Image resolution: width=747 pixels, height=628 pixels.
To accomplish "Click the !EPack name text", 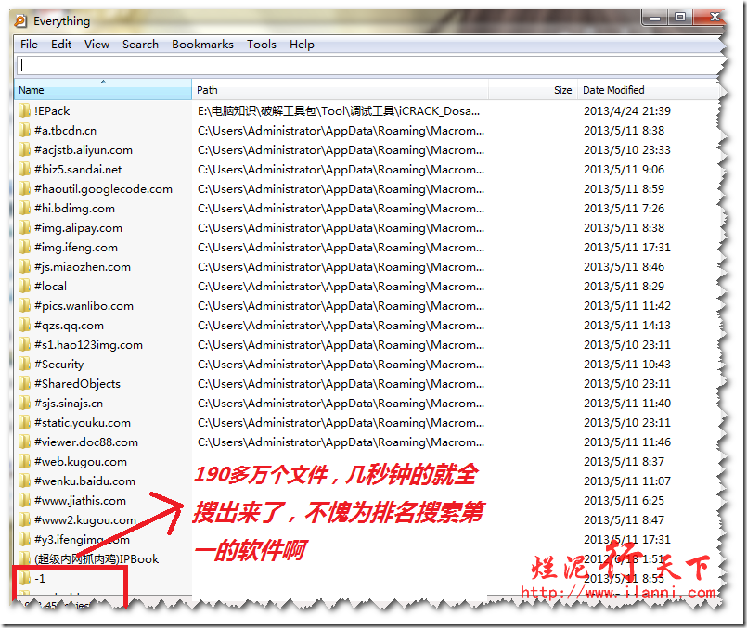I will [52, 111].
